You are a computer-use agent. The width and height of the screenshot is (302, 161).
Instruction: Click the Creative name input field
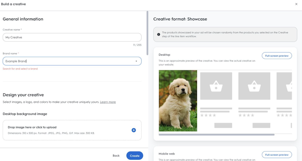pos(72,37)
